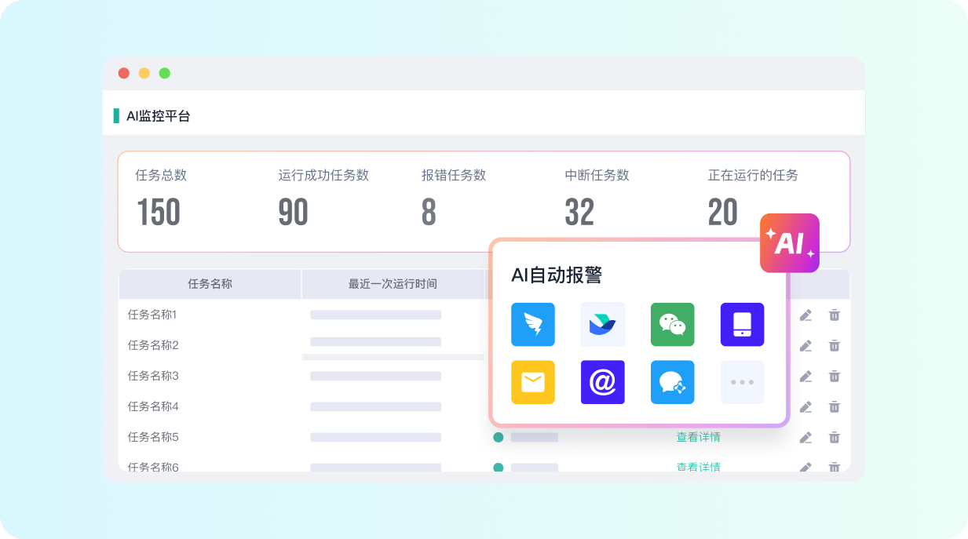
Task: Select the mobile phone alert icon
Action: point(742,324)
